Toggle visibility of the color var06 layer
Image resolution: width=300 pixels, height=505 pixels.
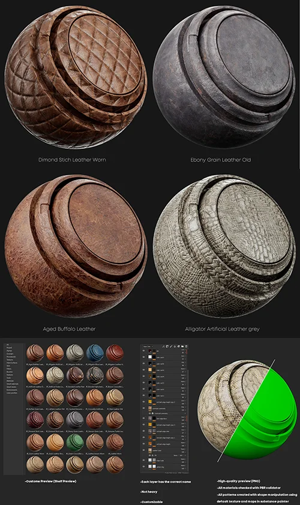(143, 363)
